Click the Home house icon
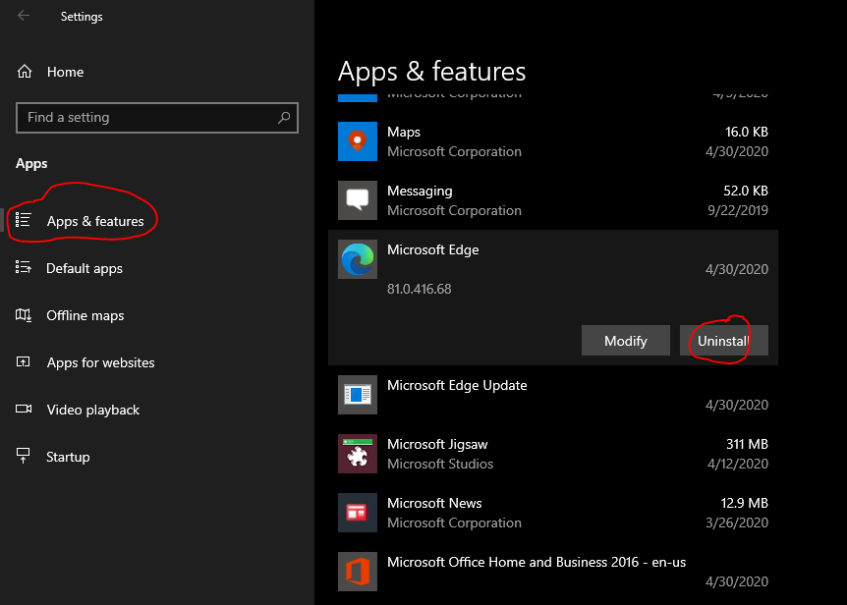The width and height of the screenshot is (847, 605). [x=25, y=72]
